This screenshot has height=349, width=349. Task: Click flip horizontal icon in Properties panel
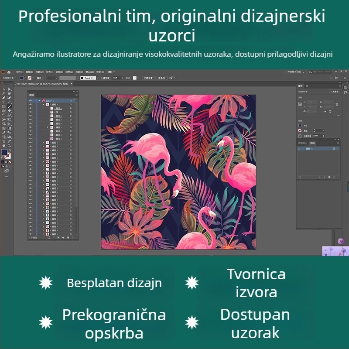[325, 112]
